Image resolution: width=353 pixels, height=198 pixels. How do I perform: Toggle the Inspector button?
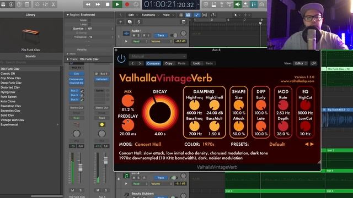(11, 4)
